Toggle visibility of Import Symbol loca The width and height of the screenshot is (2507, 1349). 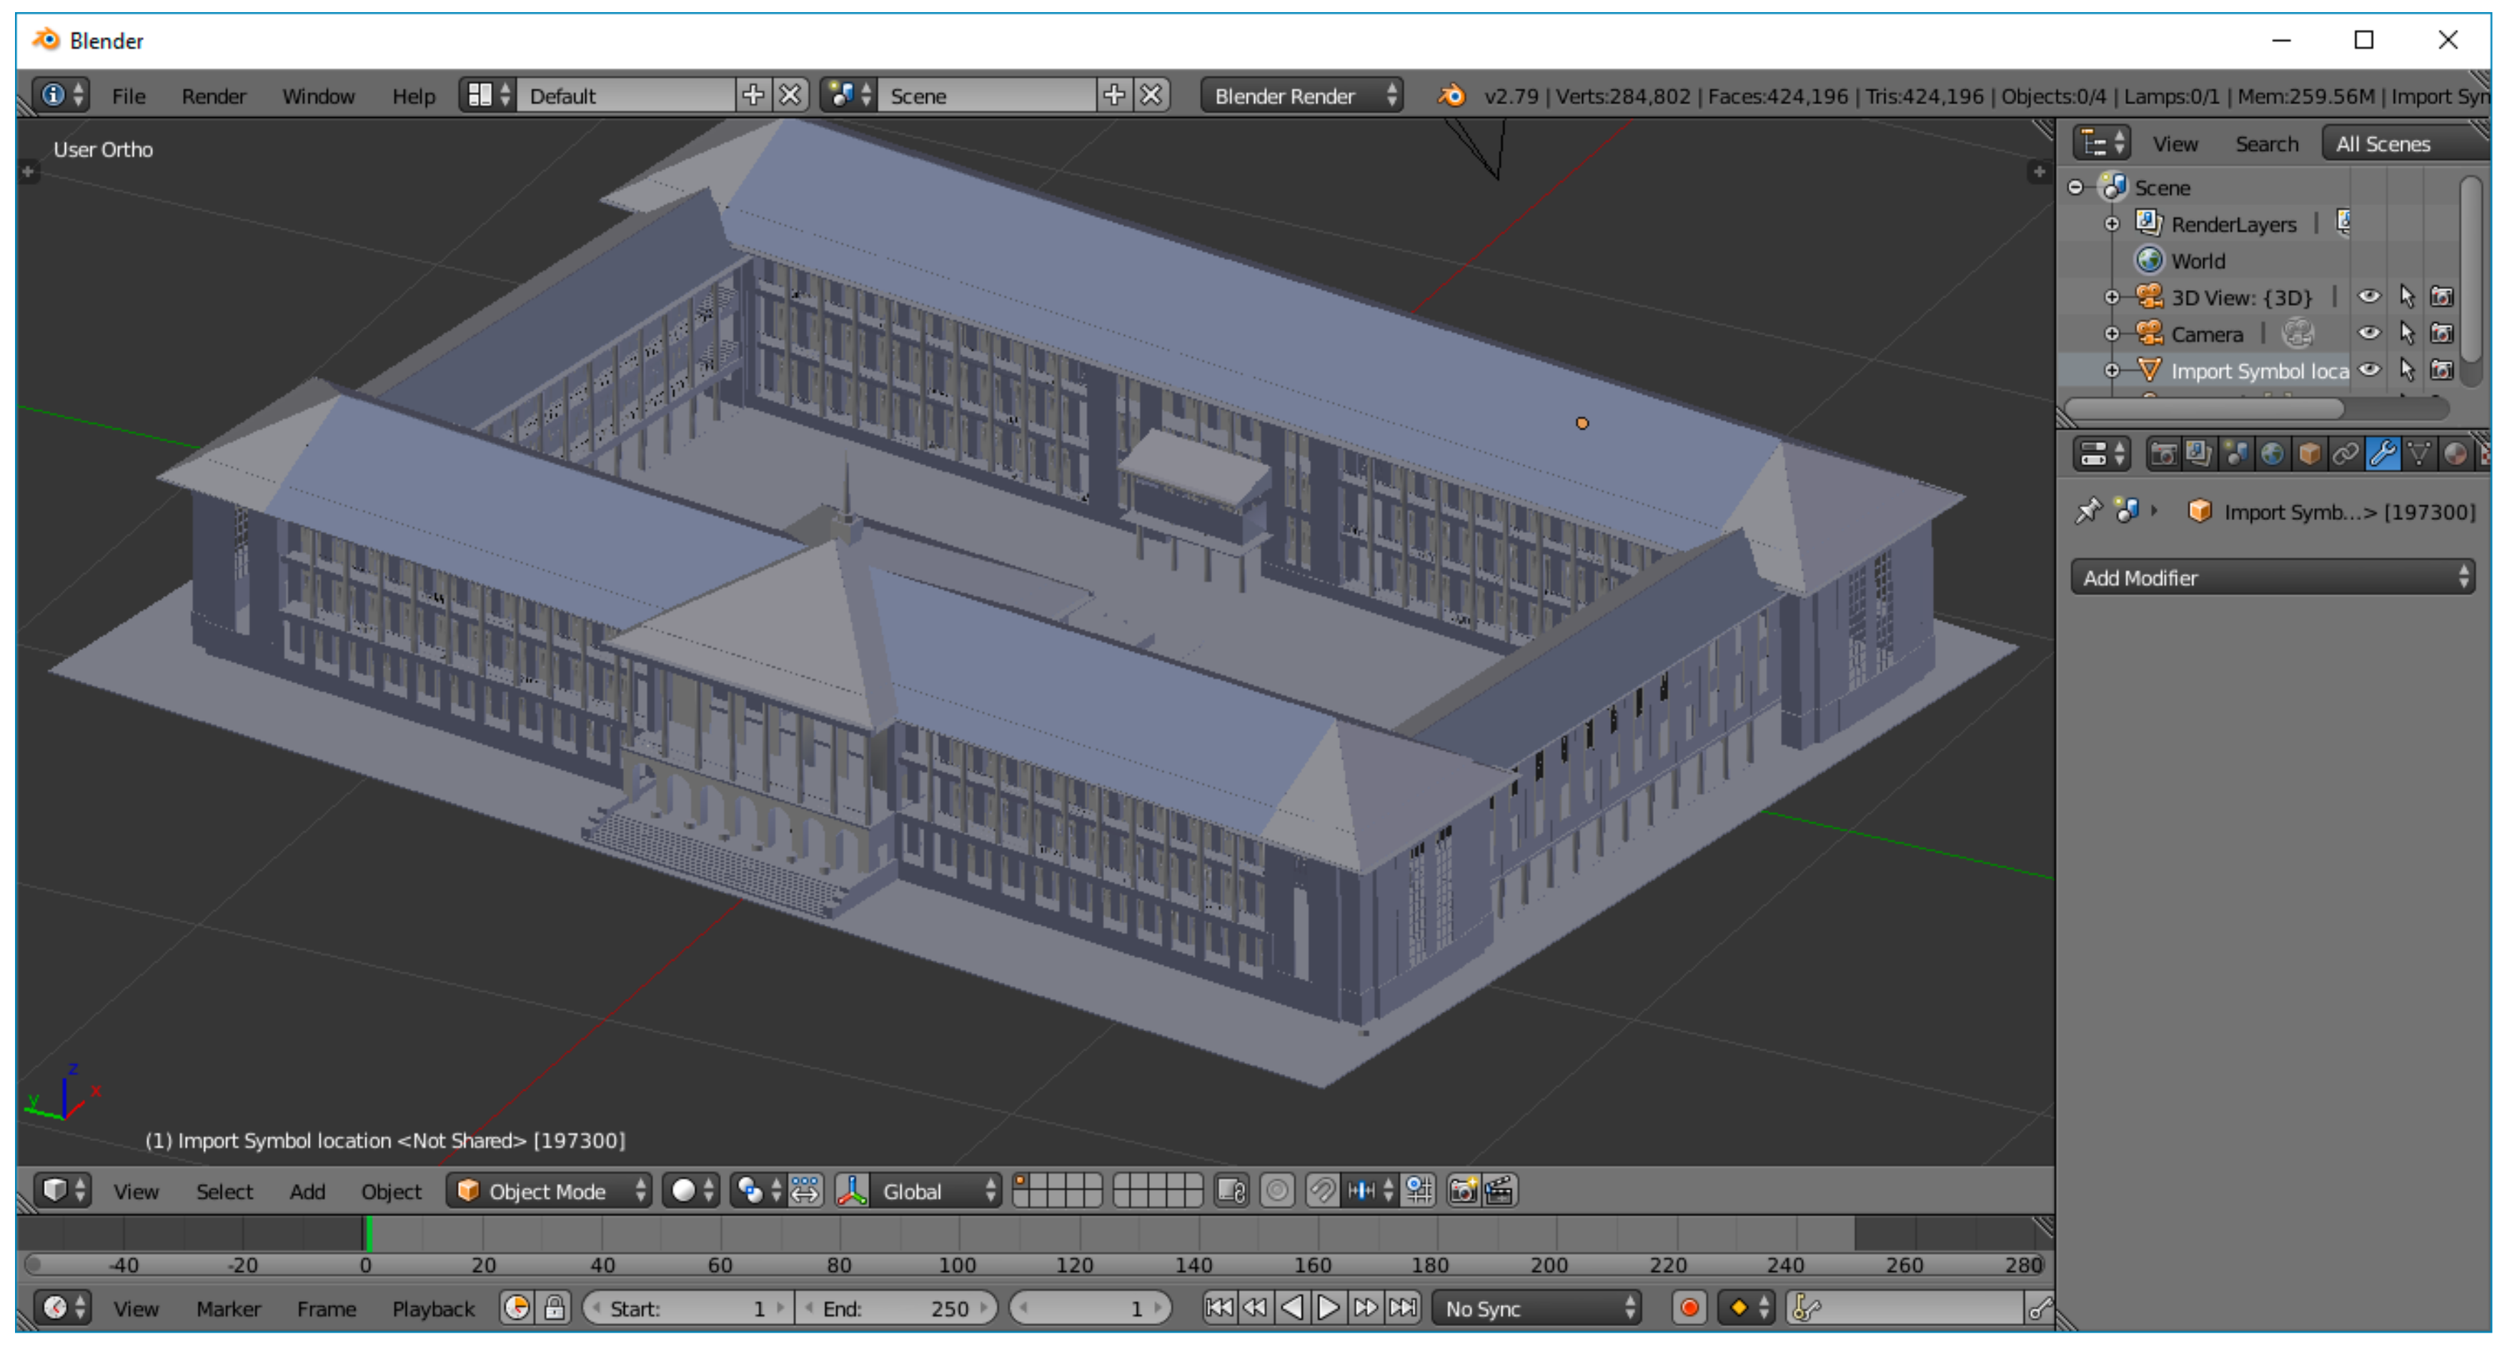click(2371, 371)
